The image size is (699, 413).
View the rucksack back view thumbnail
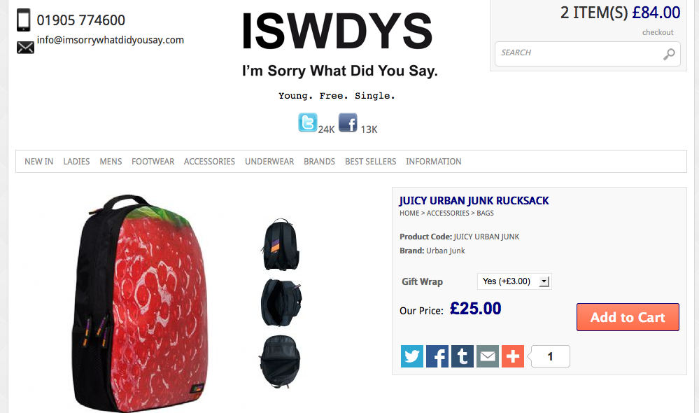[281, 244]
